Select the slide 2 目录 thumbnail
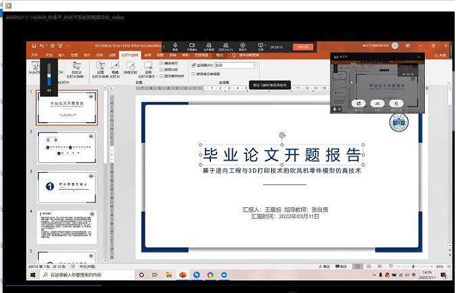The height and width of the screenshot is (293, 456). [67, 147]
